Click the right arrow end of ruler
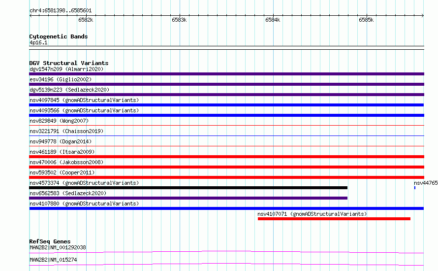Screen dimensions: 438x271 click(x=422, y=16)
